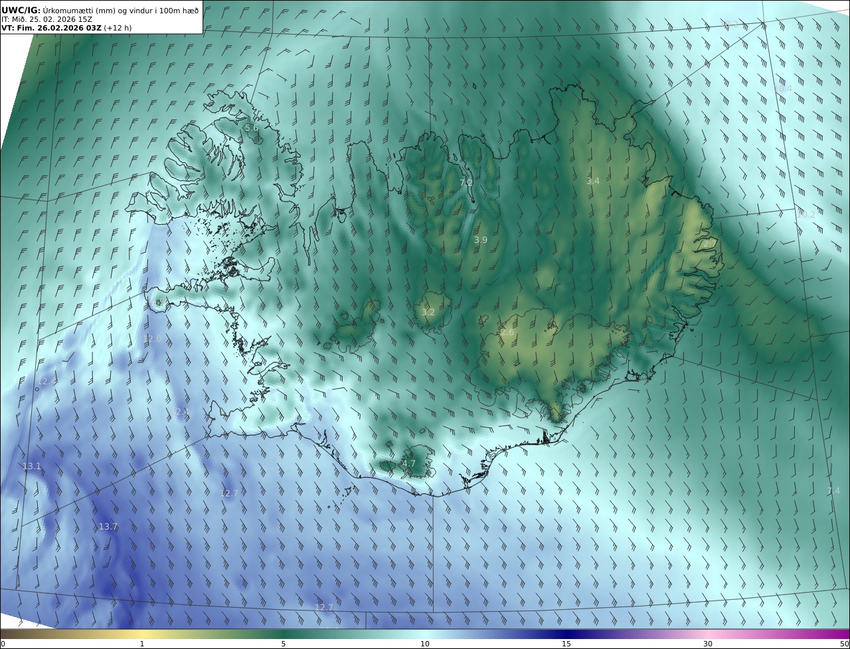The height and width of the screenshot is (649, 850).
Task: Click the colorbar tick label '30'
Action: coord(708,644)
